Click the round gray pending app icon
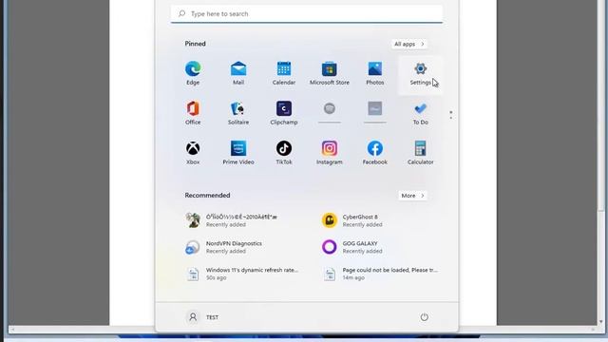Image resolution: width=608 pixels, height=342 pixels. tap(330, 109)
